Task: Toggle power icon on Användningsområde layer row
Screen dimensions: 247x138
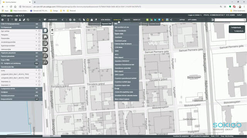Action: point(39,42)
